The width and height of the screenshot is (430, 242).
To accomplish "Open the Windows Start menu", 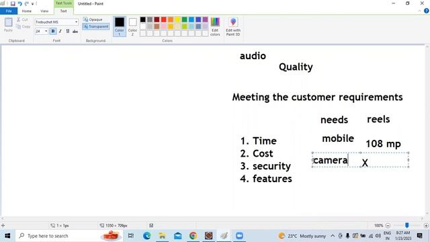I will pyautogui.click(x=7, y=236).
